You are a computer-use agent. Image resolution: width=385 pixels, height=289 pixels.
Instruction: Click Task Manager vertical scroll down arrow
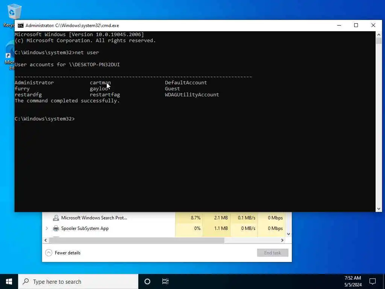[x=289, y=234]
